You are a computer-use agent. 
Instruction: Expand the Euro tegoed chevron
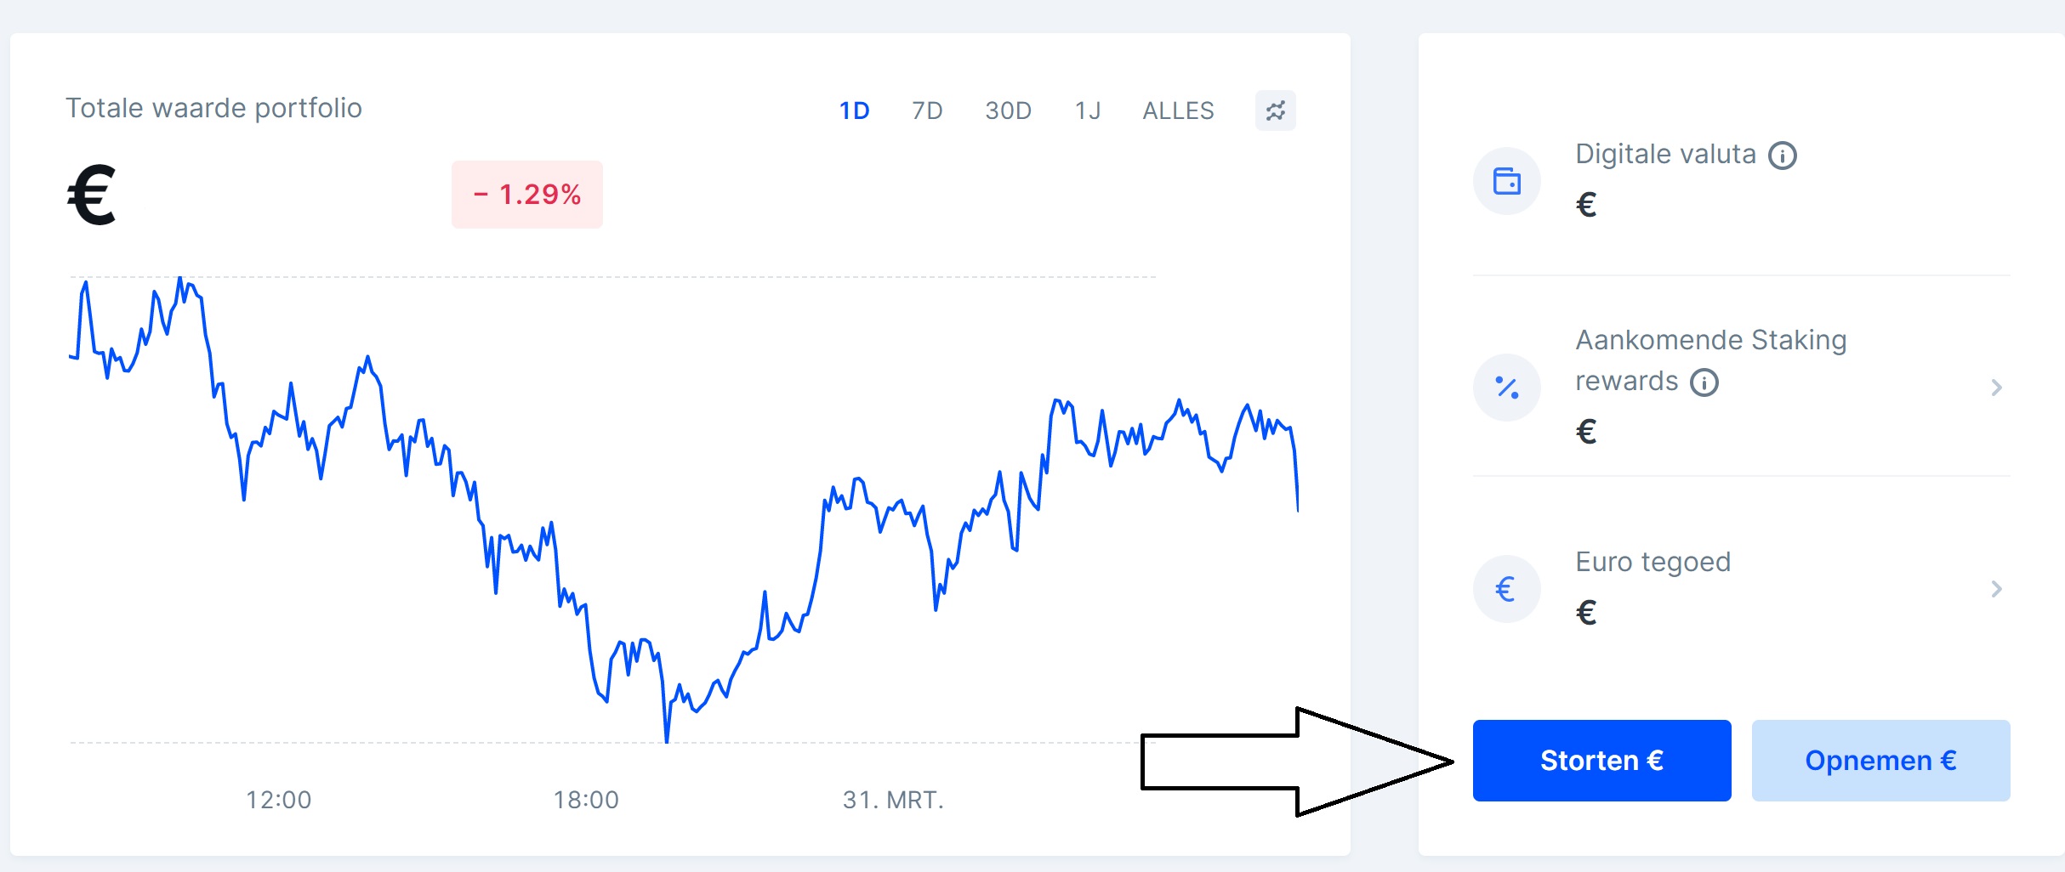tap(1996, 589)
